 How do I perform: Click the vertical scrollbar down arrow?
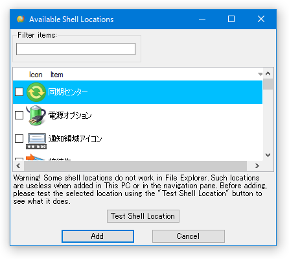pyautogui.click(x=268, y=155)
